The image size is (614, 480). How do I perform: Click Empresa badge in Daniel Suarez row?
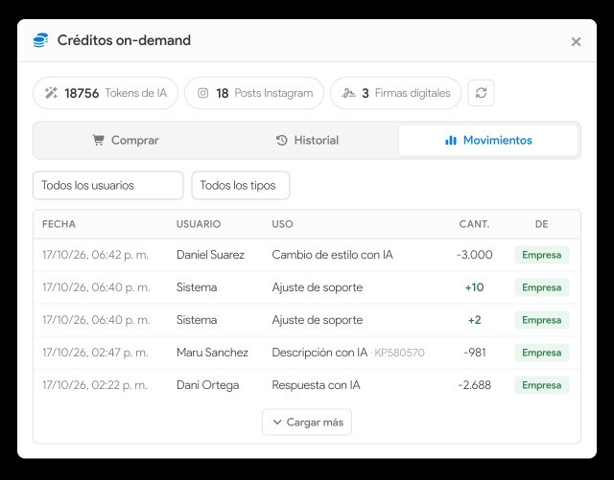pos(541,255)
